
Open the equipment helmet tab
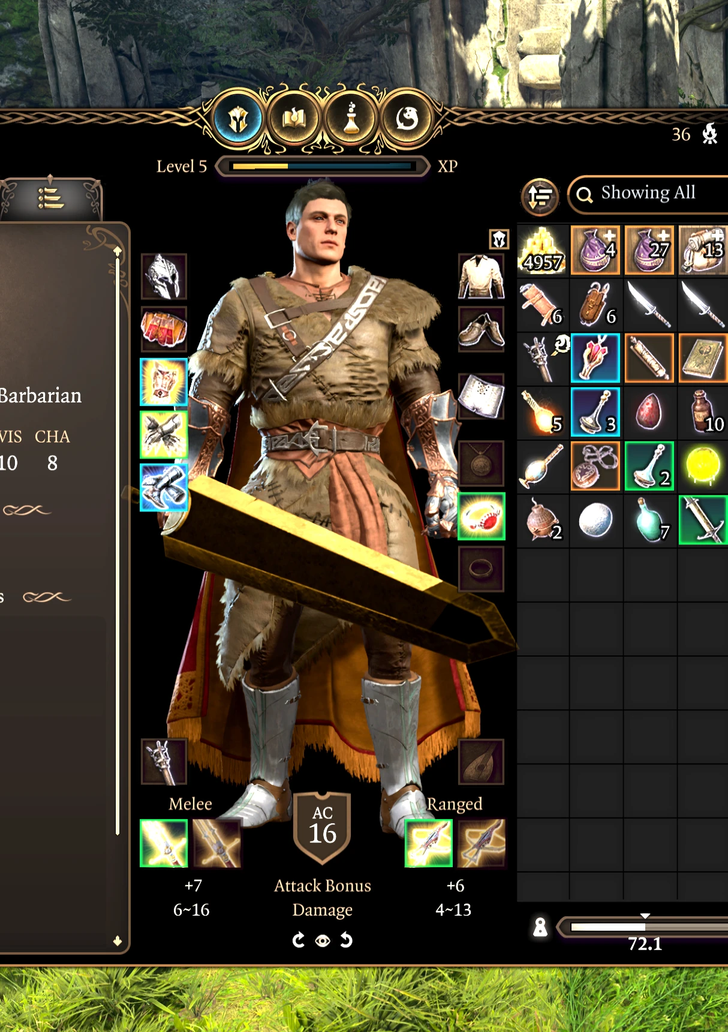(x=238, y=119)
